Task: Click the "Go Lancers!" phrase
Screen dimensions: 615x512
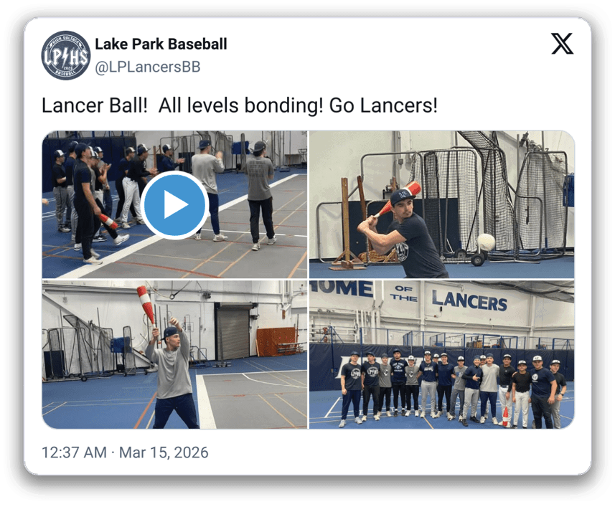Action: tap(383, 105)
